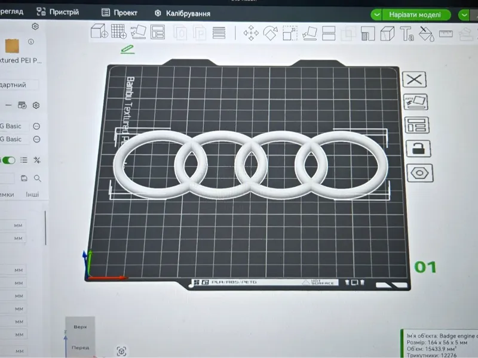Image resolution: width=478 pixels, height=358 pixels.
Task: Click the 'Трикутники: 12276' info text
Action: tap(431, 355)
